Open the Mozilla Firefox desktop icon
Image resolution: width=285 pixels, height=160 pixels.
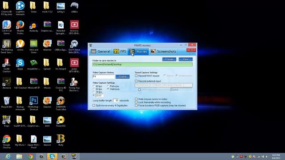tap(20, 28)
